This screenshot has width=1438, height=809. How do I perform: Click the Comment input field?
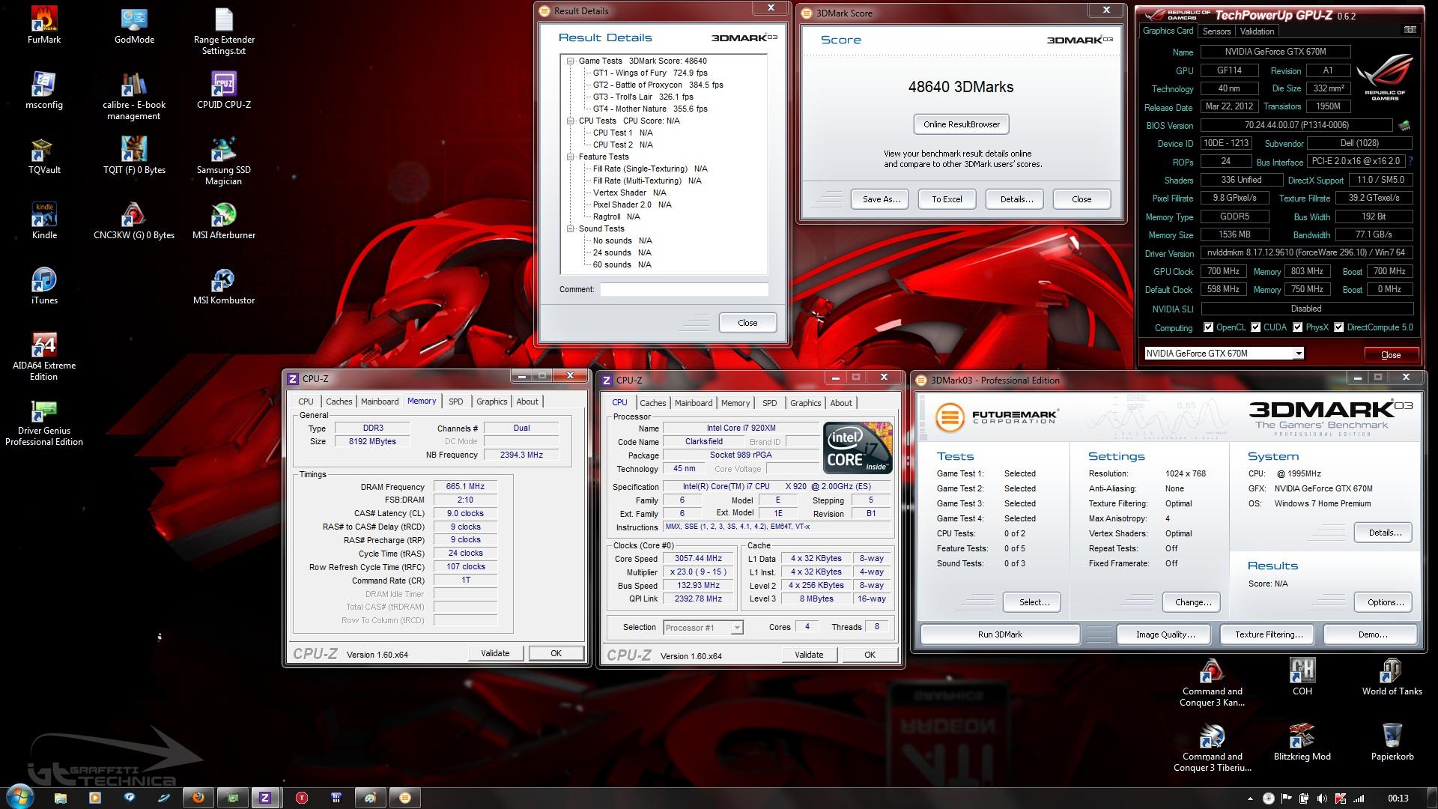click(x=684, y=289)
